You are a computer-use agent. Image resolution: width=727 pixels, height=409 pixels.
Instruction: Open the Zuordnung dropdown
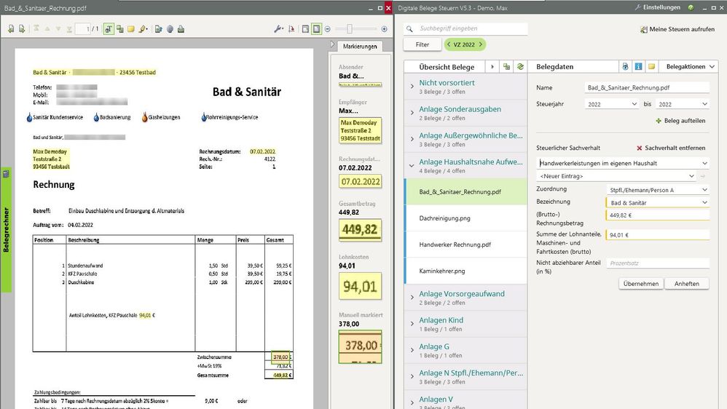tap(657, 188)
